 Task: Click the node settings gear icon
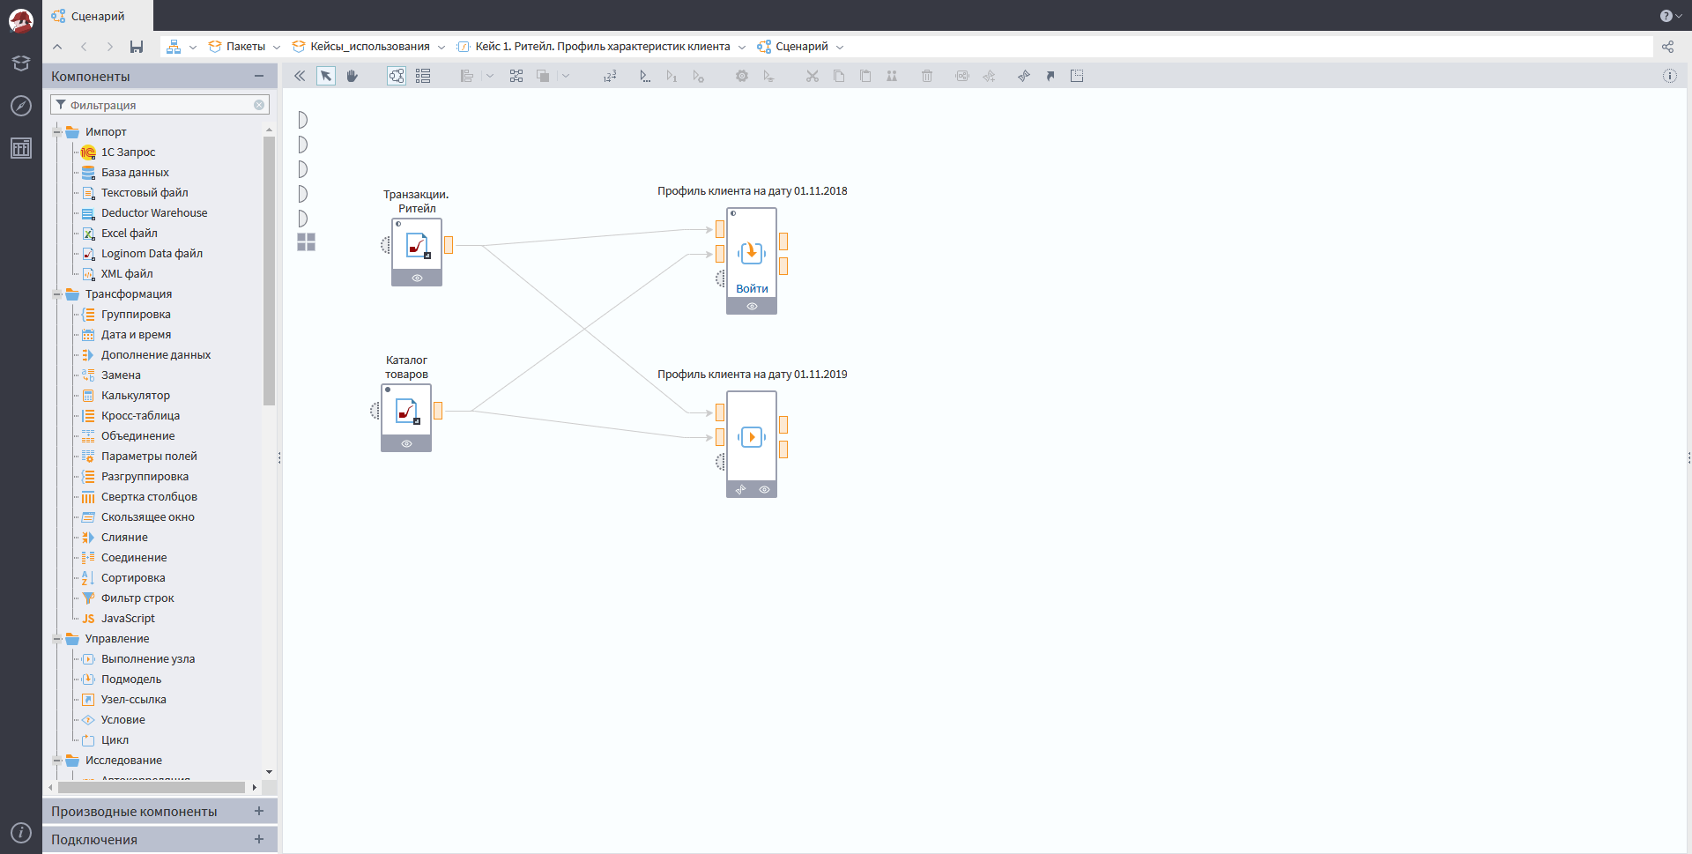pyautogui.click(x=742, y=76)
